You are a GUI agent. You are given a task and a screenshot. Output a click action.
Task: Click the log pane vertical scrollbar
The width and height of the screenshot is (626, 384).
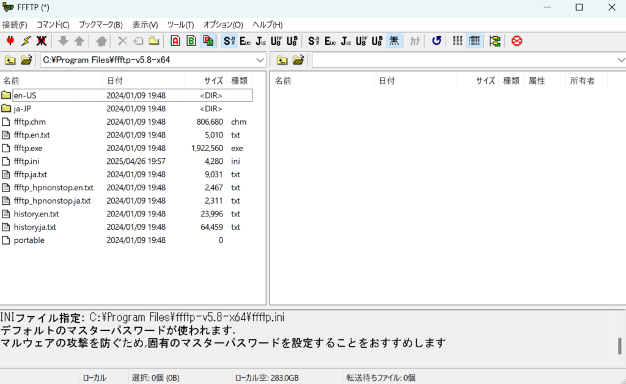click(620, 345)
